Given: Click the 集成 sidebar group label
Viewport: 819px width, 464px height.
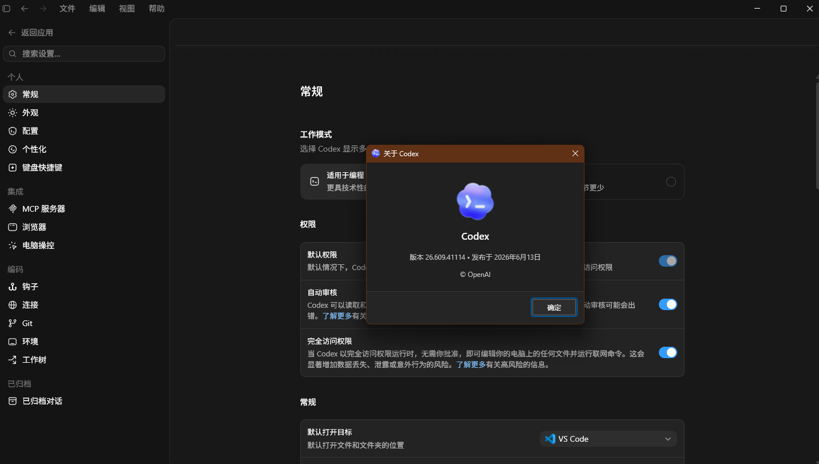Looking at the screenshot, I should [15, 191].
